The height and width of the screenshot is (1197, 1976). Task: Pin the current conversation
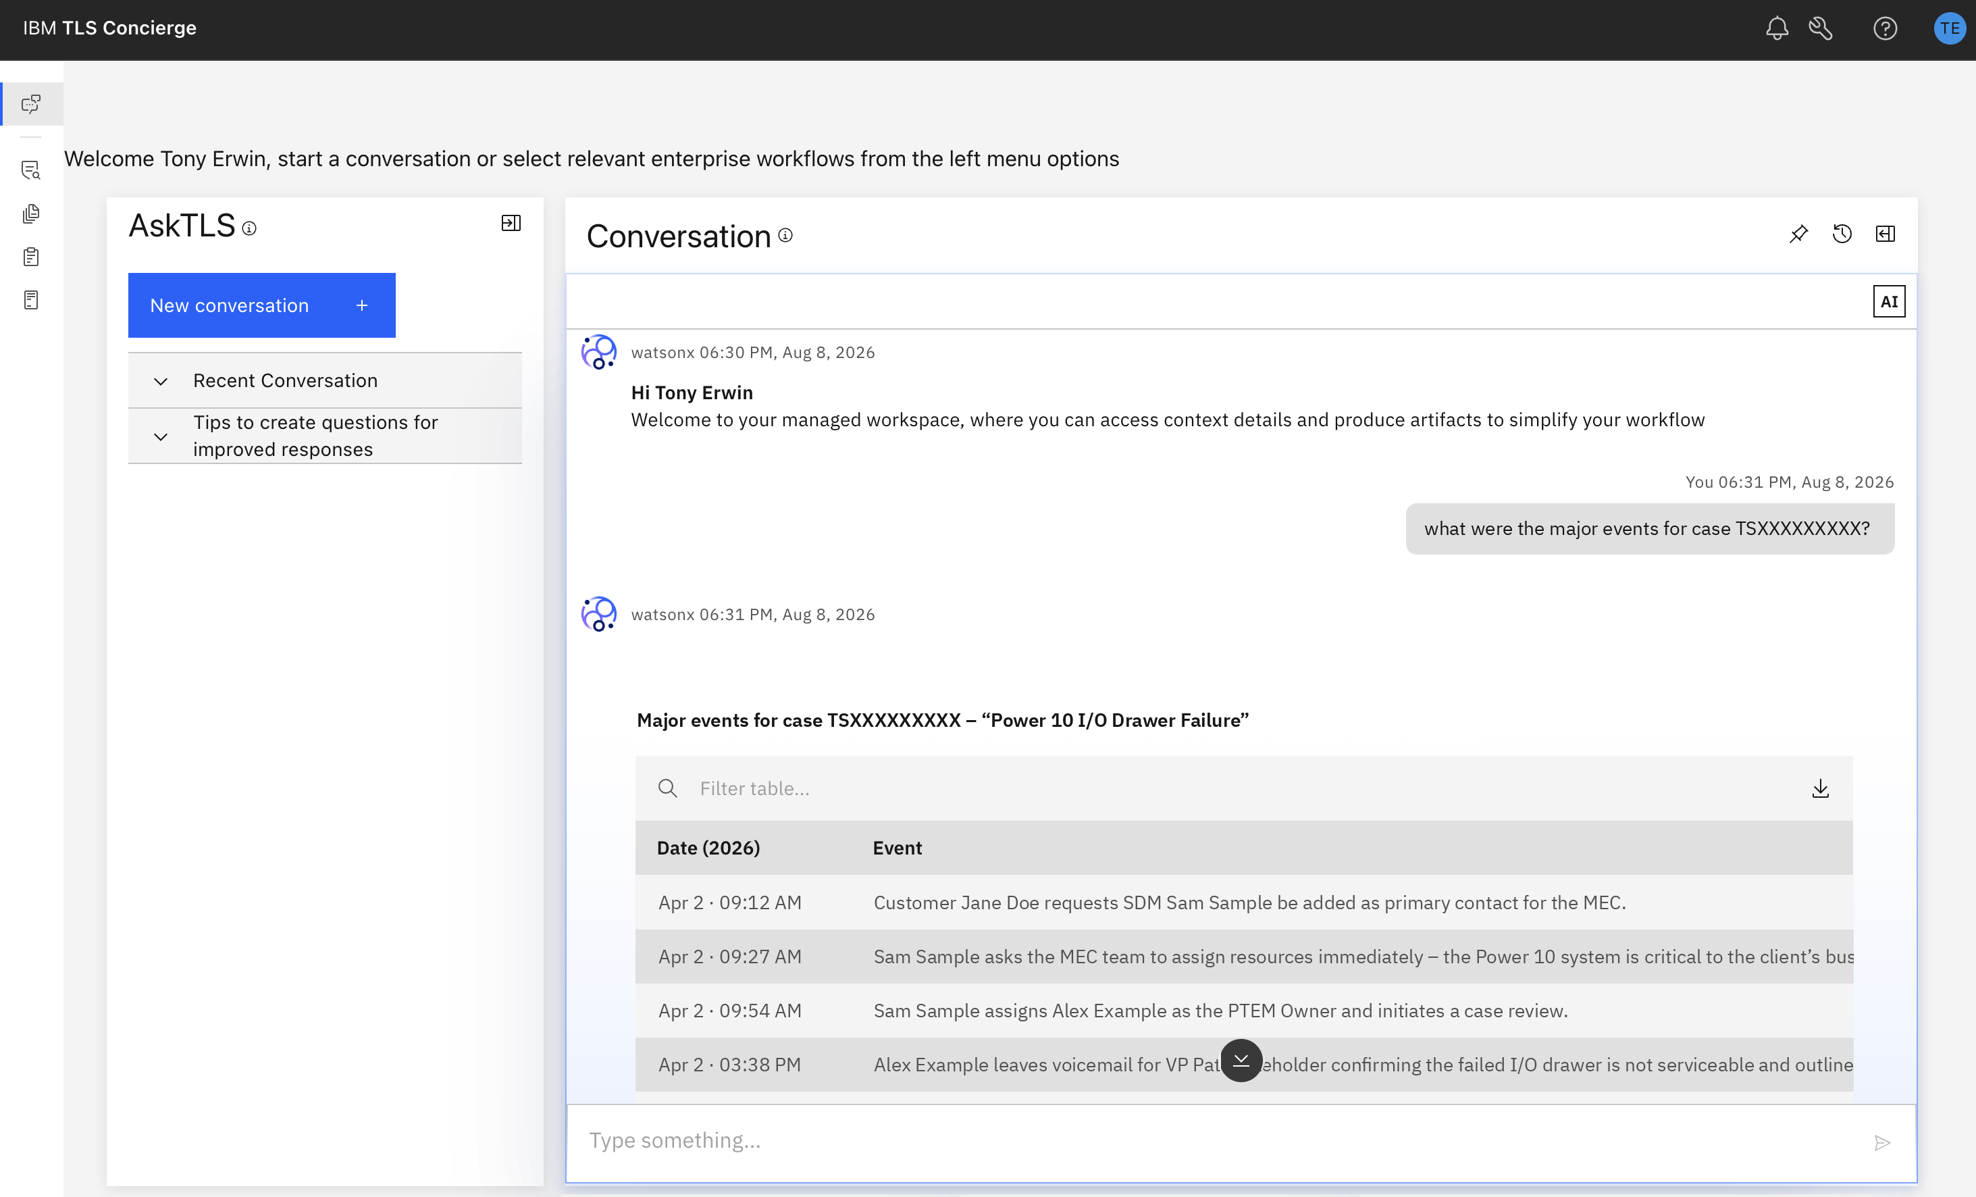1799,234
